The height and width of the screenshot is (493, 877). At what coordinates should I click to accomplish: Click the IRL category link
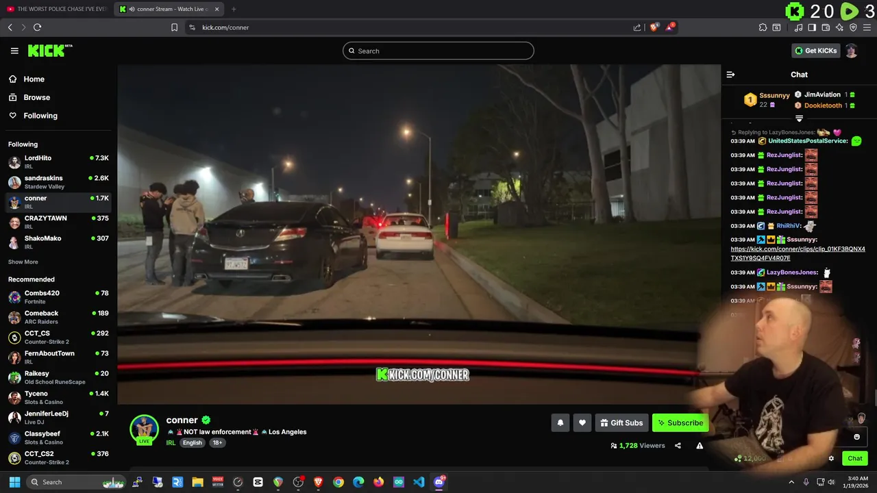[x=171, y=443]
